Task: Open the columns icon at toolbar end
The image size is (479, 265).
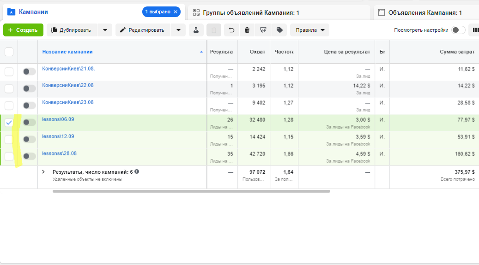Action: pos(475,30)
